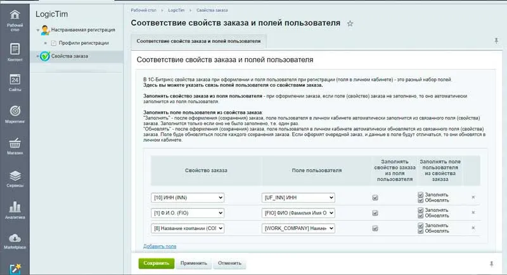Open the Аналитика chart icon
The image size is (507, 275).
[15, 210]
